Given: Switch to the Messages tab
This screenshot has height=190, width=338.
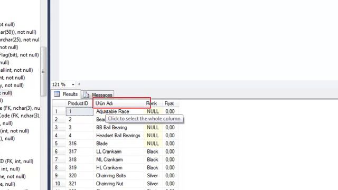Looking at the screenshot, I should coord(98,94).
